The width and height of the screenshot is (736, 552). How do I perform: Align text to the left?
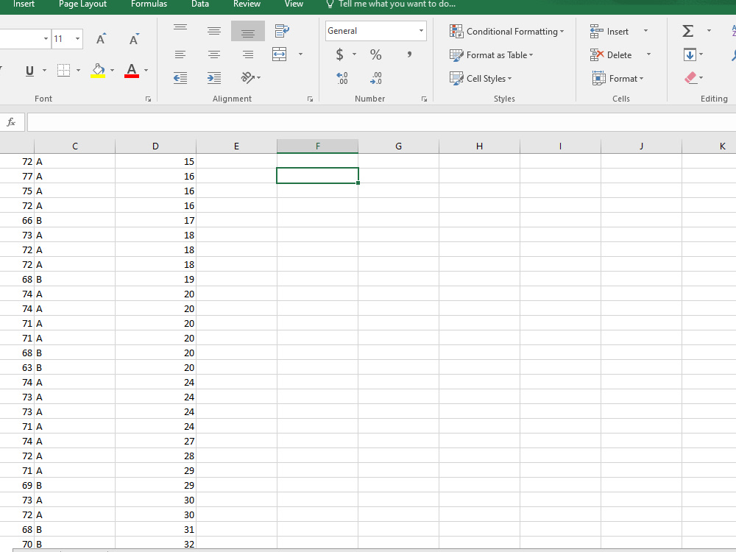click(x=180, y=54)
